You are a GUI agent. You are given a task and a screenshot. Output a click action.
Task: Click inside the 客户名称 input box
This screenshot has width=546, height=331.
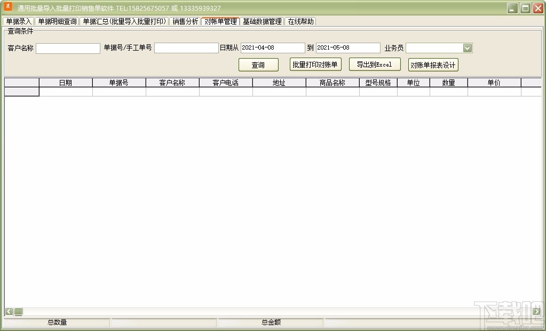click(67, 47)
